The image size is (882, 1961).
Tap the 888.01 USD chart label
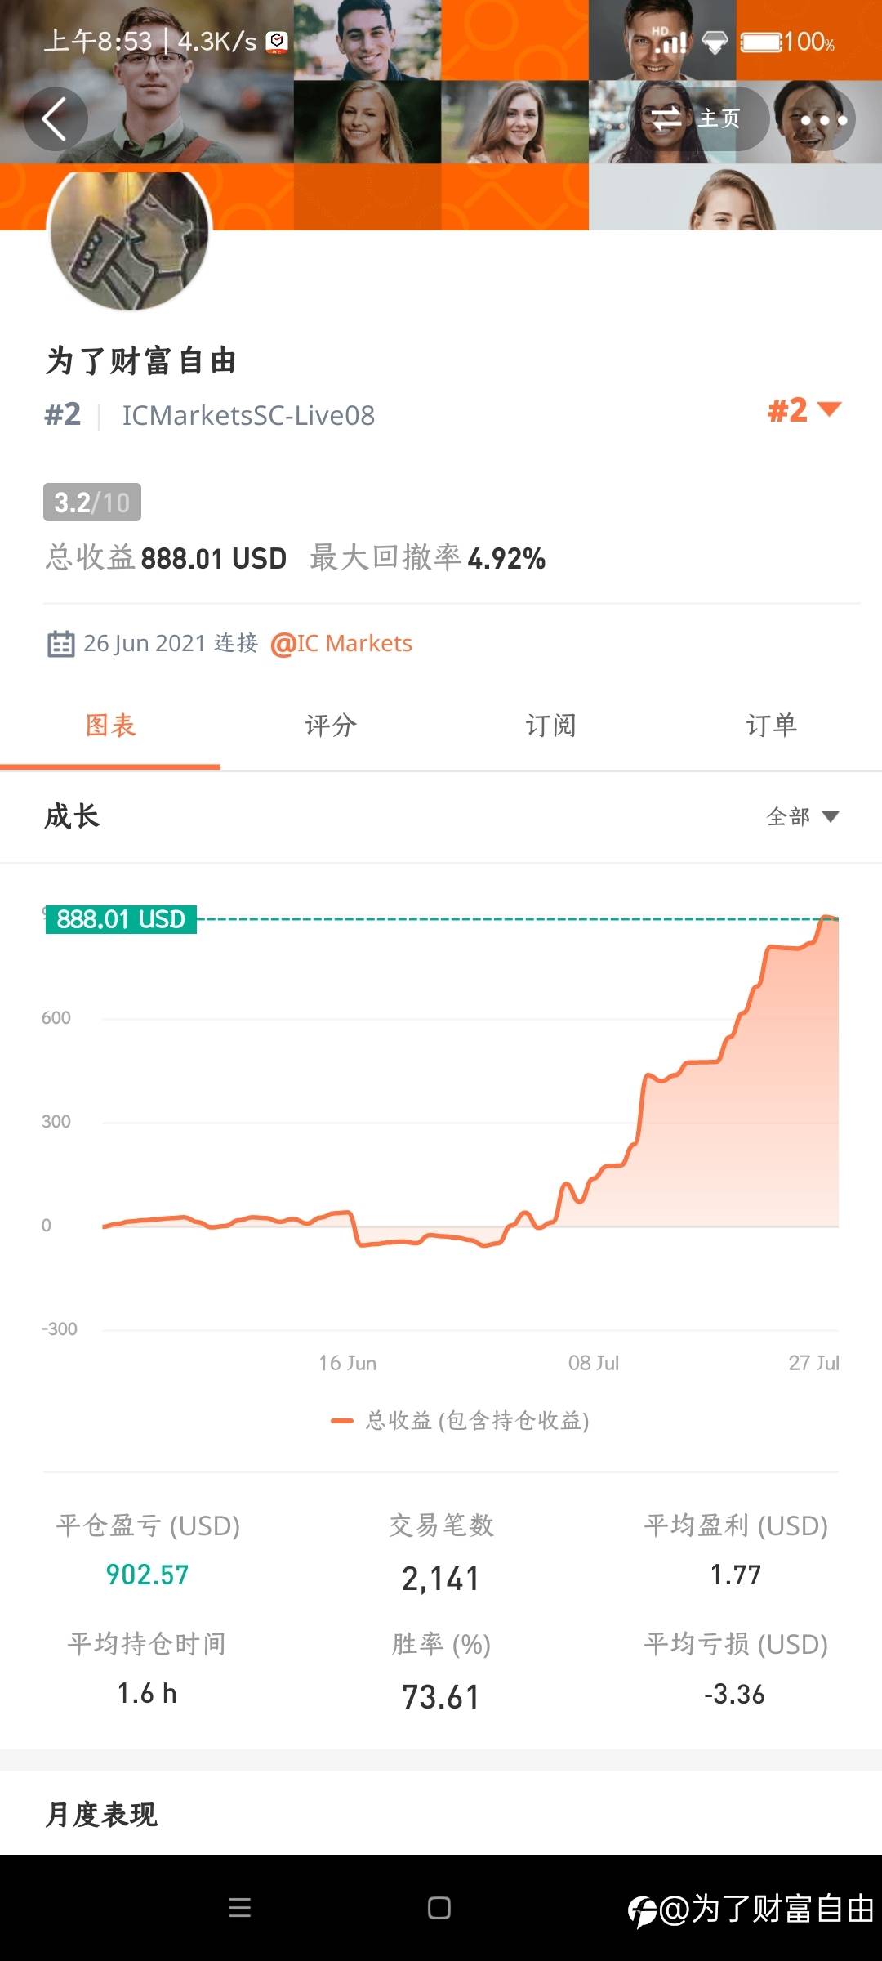click(x=121, y=919)
